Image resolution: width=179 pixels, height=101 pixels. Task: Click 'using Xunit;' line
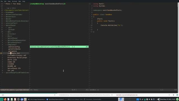click(x=99, y=4)
